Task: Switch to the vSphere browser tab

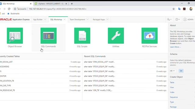Action: click(x=51, y=4)
